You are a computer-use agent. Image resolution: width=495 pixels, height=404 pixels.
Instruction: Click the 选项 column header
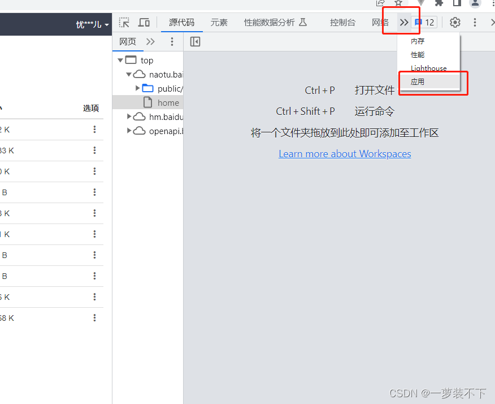91,108
